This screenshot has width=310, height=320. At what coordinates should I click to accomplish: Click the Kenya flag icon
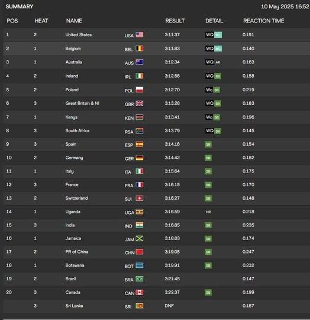(139, 117)
